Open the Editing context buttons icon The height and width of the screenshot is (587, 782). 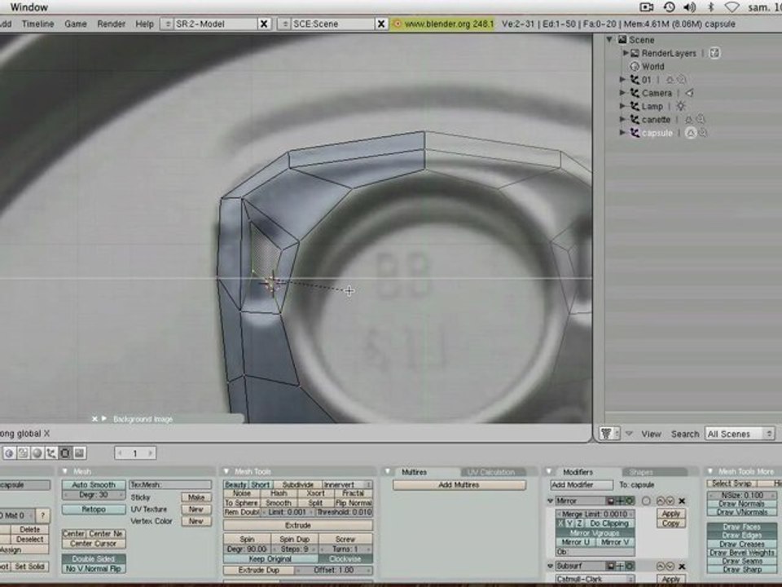(65, 453)
